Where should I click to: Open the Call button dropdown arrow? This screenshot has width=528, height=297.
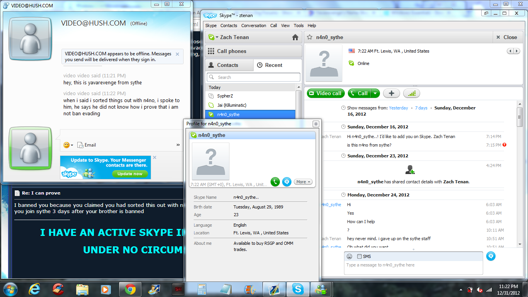tap(375, 93)
